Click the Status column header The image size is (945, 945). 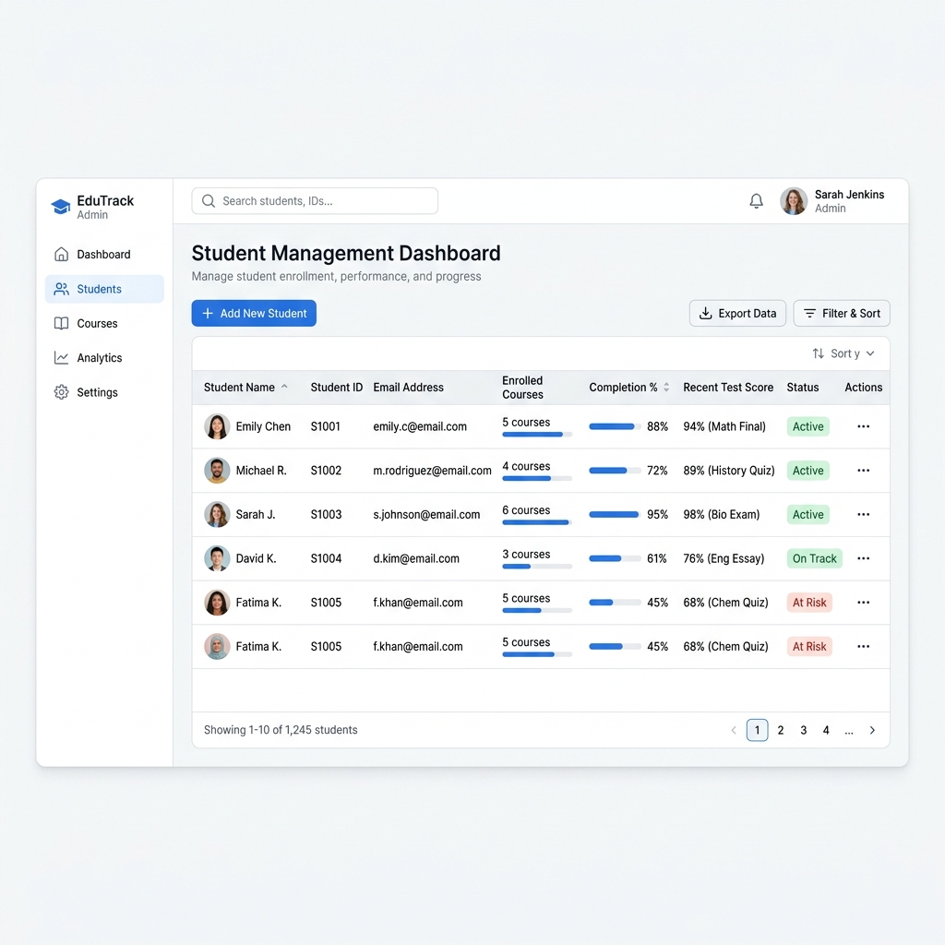803,388
